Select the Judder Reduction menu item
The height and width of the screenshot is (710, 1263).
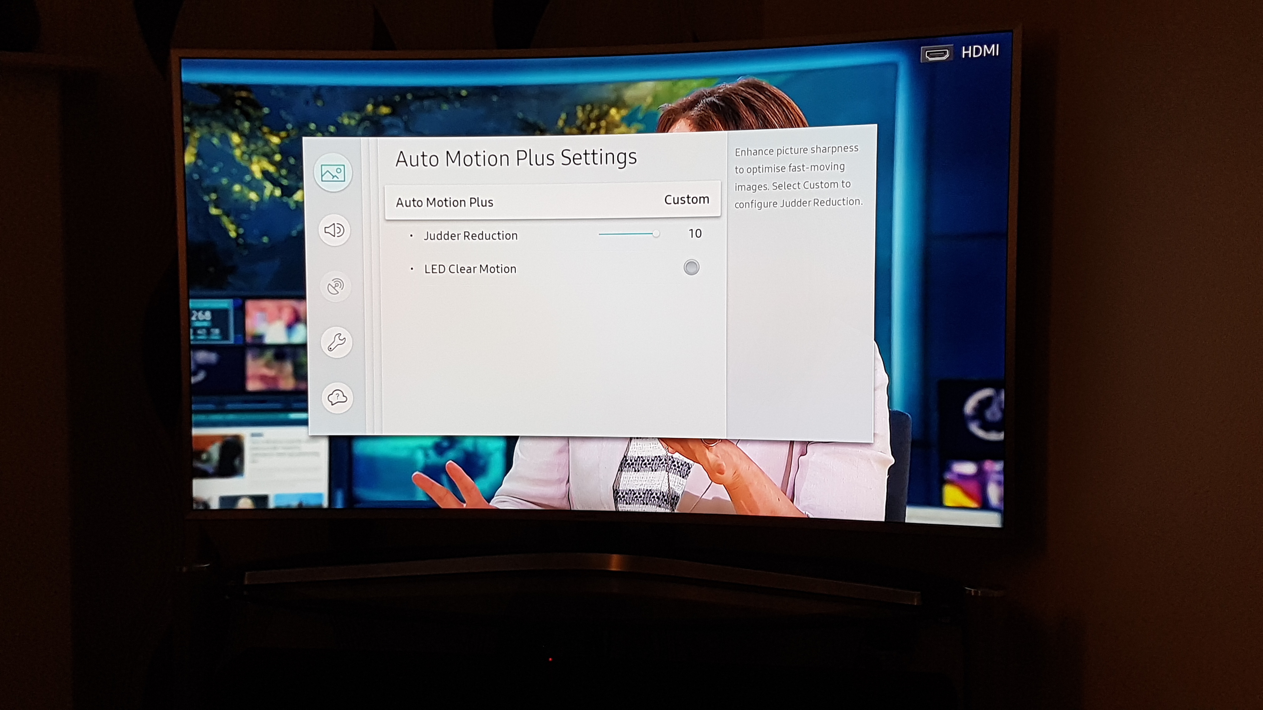point(470,236)
